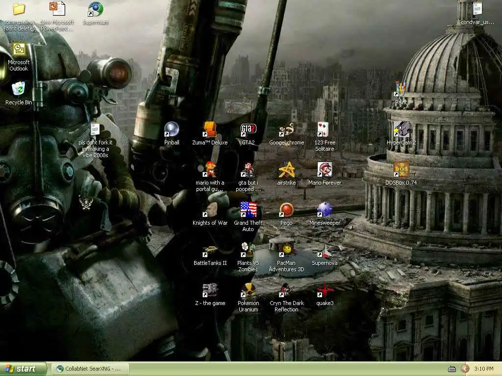Select the 123 Free Solitaire icon
The image size is (502, 376).
(x=324, y=129)
